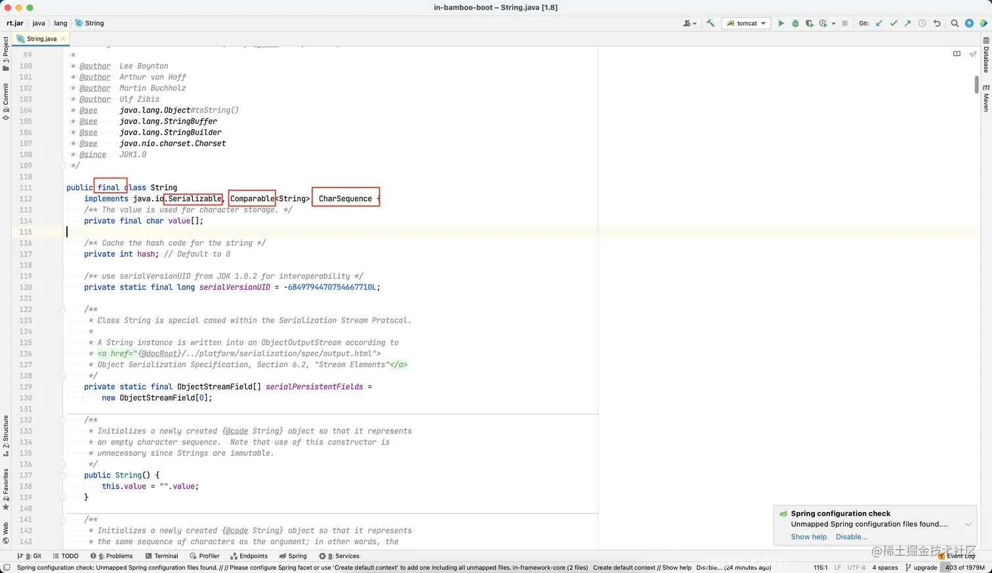Viewport: 992px width, 573px height.
Task: Open the Structure tool window stripe
Action: point(6,436)
